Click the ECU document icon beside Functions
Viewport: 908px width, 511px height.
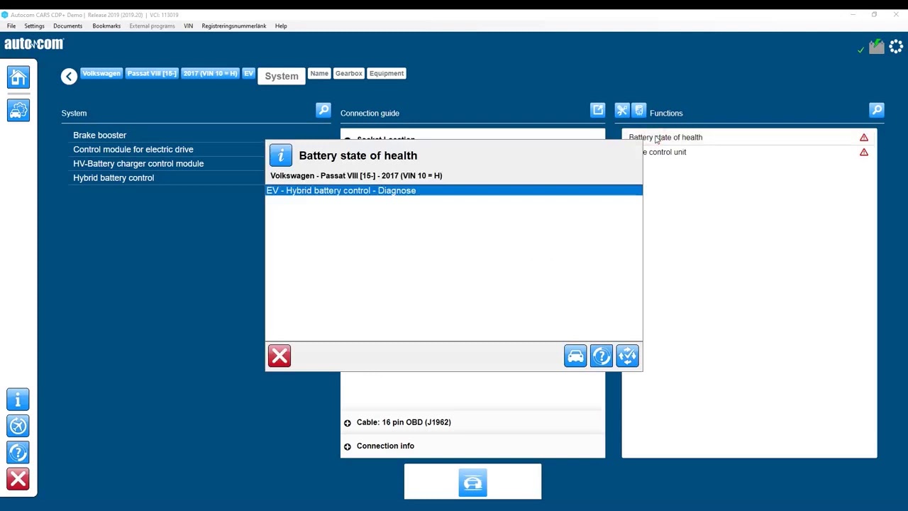click(x=638, y=110)
